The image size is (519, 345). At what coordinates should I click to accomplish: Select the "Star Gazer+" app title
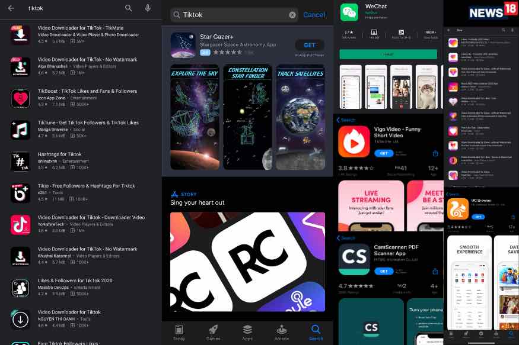(216, 37)
